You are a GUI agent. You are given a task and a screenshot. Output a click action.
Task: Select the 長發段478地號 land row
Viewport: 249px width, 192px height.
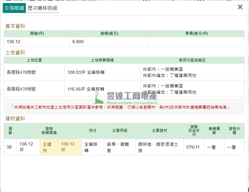[x=21, y=72]
